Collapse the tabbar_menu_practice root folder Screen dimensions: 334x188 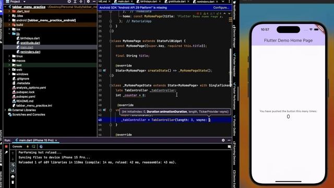tap(5, 7)
